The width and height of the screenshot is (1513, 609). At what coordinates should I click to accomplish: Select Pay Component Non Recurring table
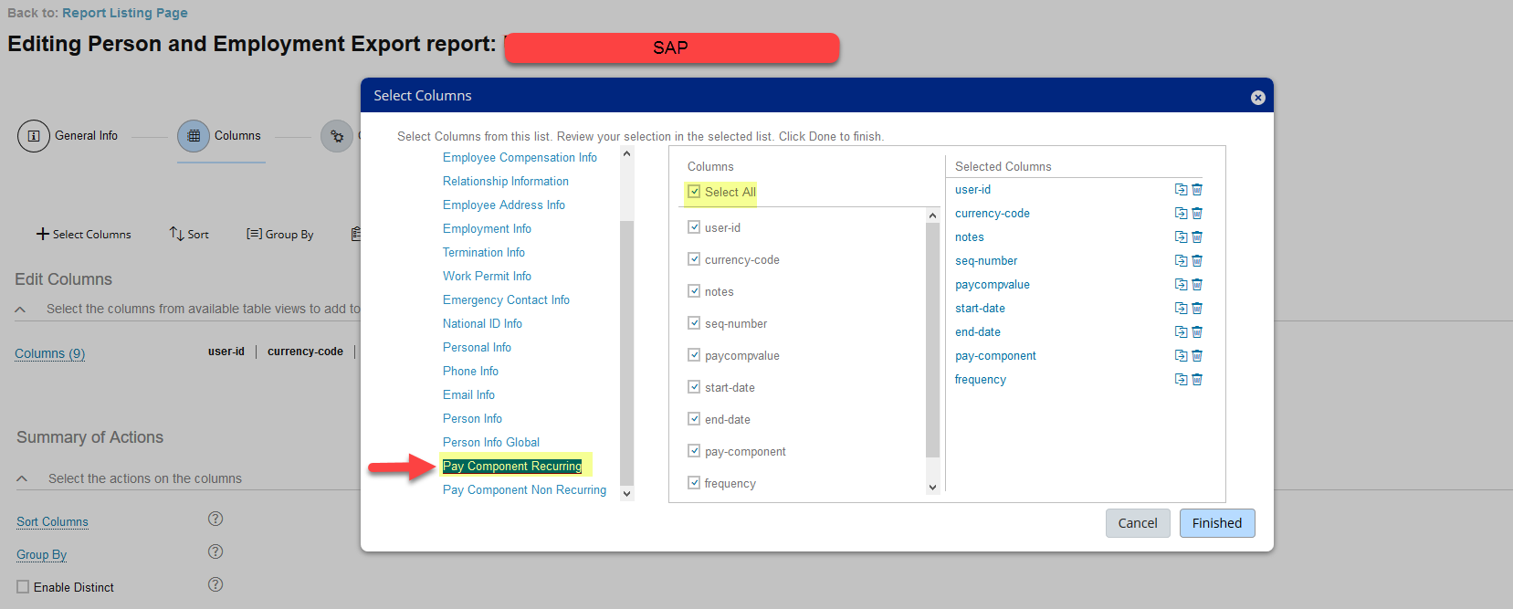click(x=524, y=490)
